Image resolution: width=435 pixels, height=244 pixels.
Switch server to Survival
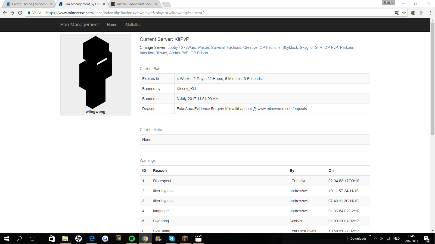tap(218, 47)
